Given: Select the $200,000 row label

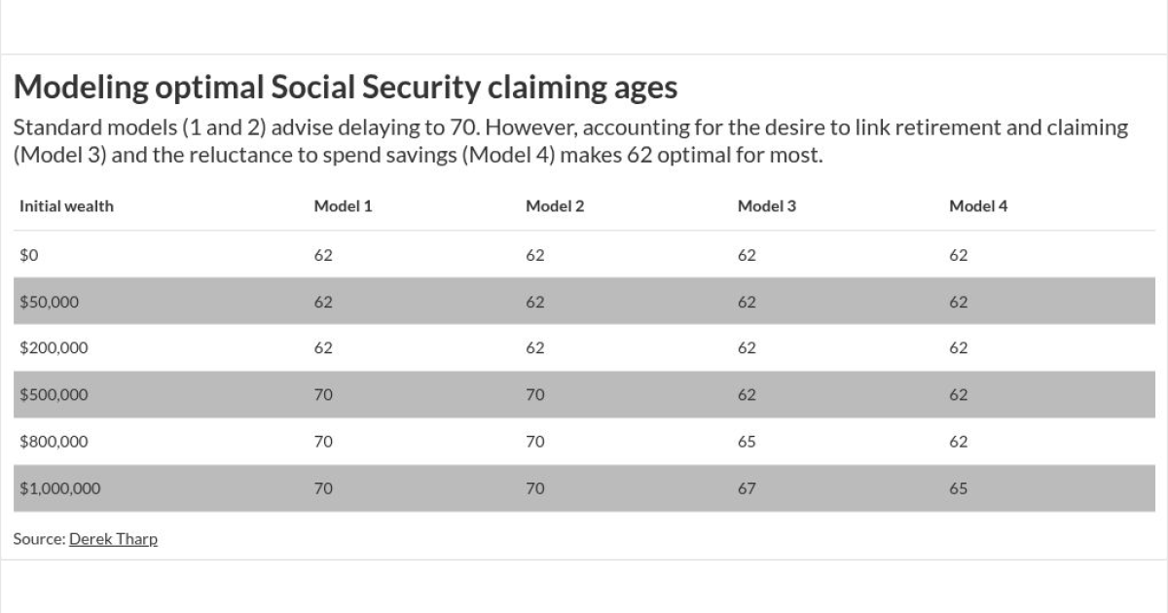Looking at the screenshot, I should click(x=54, y=348).
